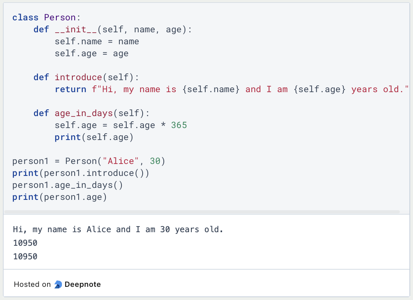Place cursor on "self.age = age" line
This screenshot has height=300, width=413.
91,53
